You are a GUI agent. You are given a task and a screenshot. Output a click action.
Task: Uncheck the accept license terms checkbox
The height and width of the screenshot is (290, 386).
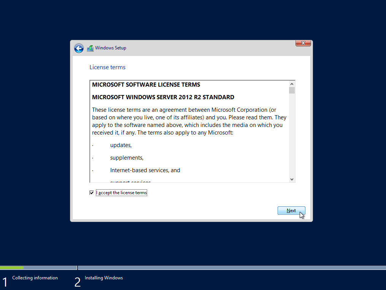[92, 193]
